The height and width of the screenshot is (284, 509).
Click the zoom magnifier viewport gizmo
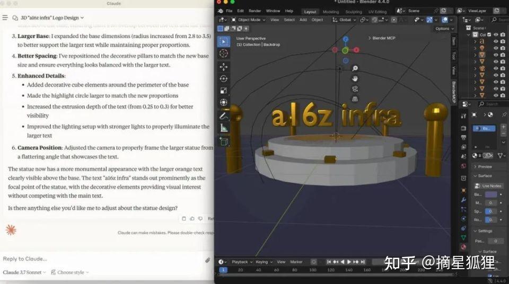click(x=355, y=68)
